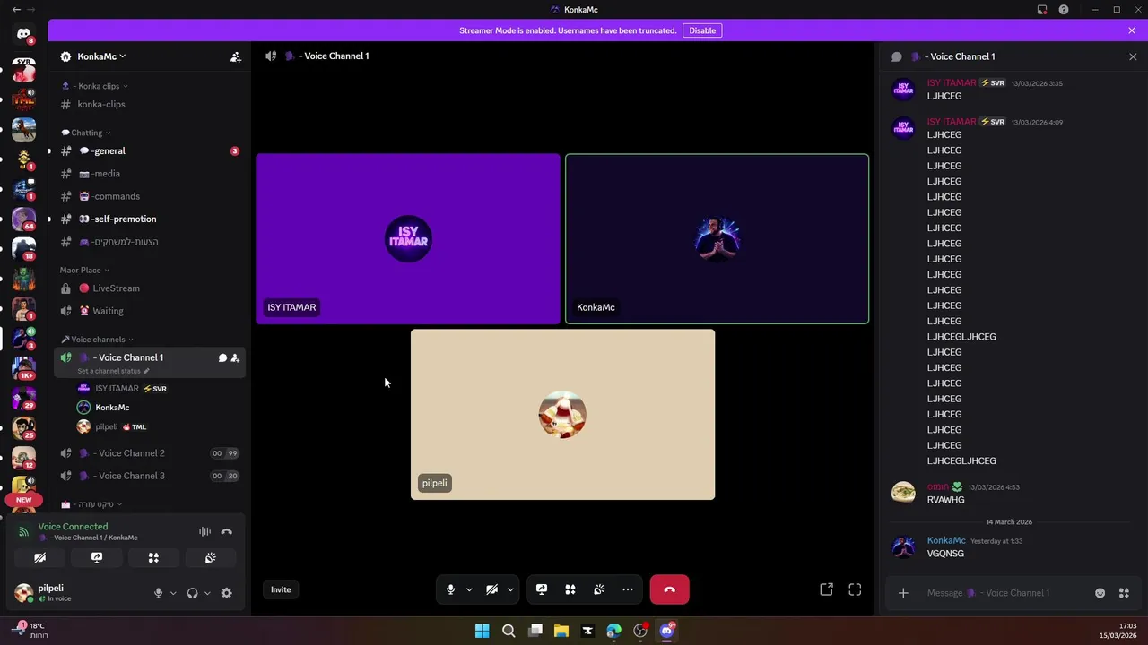Click plus attachment icon in message box
The width and height of the screenshot is (1148, 645).
pos(903,593)
